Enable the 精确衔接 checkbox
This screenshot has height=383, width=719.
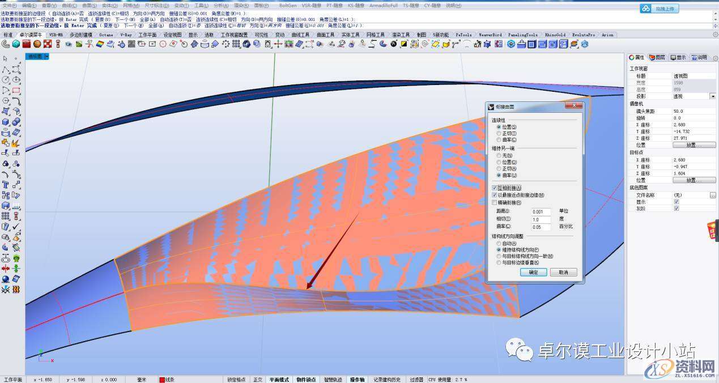(x=495, y=202)
